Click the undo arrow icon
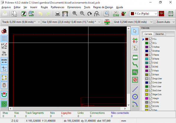 (40, 14)
